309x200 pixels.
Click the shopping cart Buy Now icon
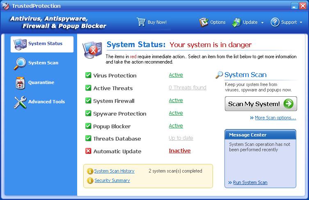(x=141, y=22)
